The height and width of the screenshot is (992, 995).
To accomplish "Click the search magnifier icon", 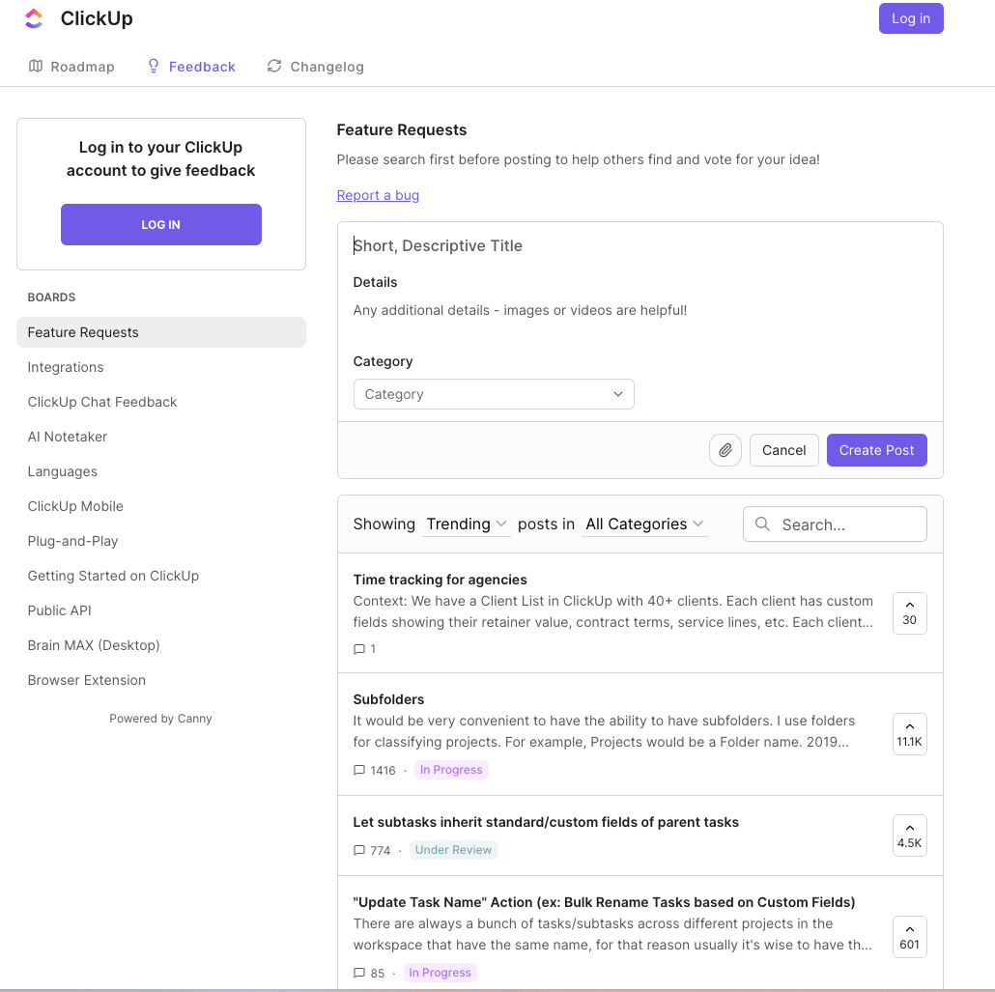I will pyautogui.click(x=762, y=524).
